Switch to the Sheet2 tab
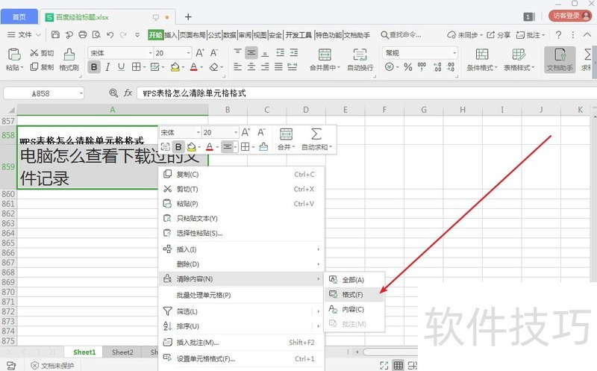The image size is (597, 371). (122, 352)
